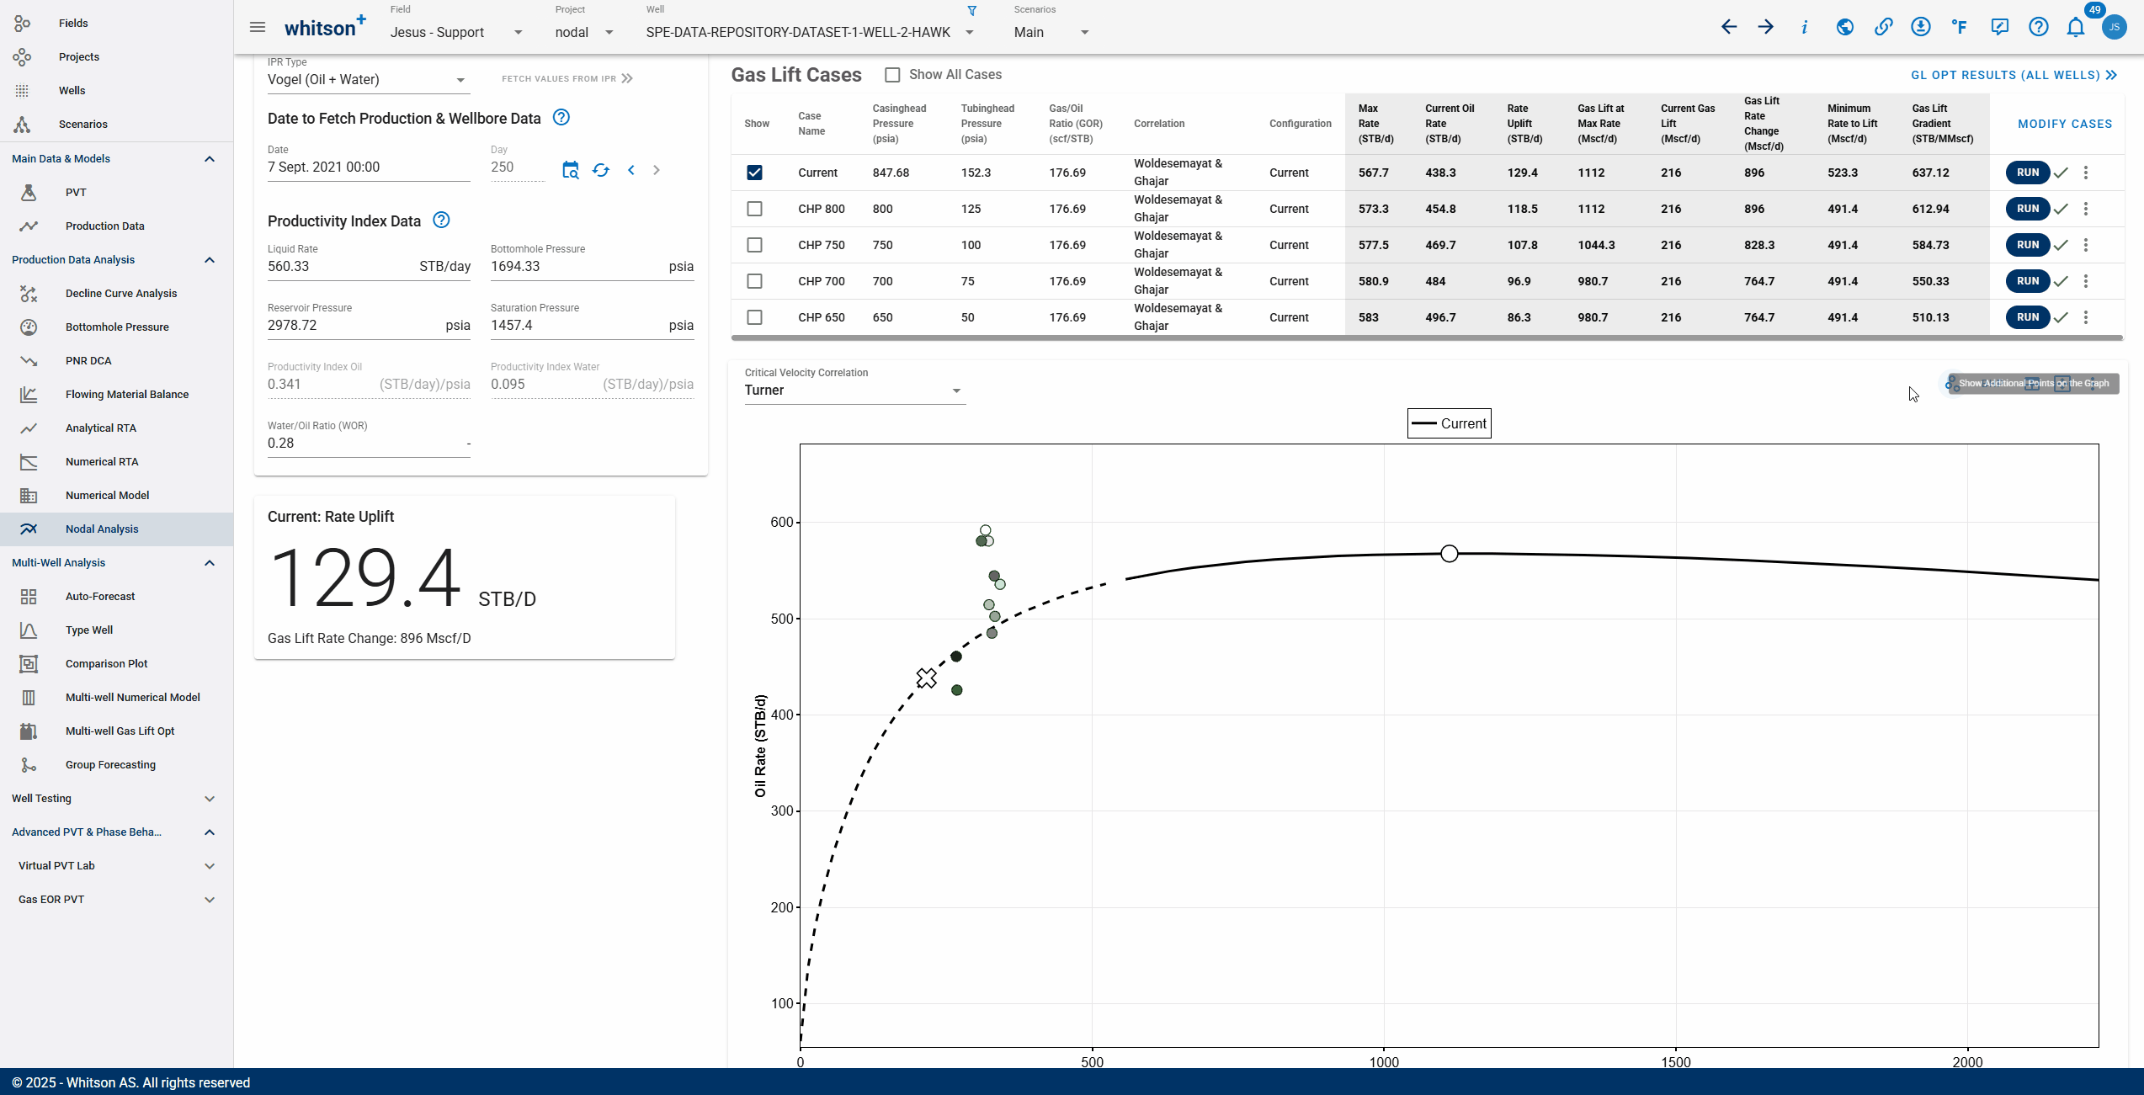Screen dimensions: 2144x1095
Task: Click FETCH VALUES FROM IPR button
Action: (x=567, y=79)
